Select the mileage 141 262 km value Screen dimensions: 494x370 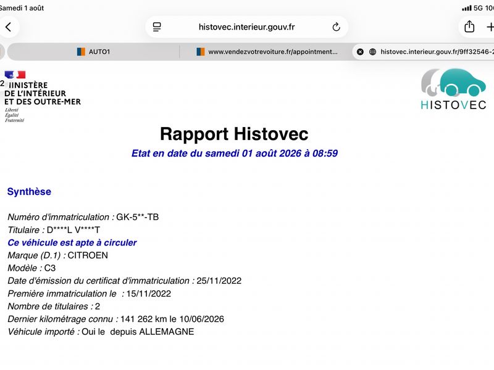144,319
